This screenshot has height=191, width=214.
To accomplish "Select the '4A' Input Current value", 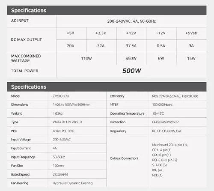I will click(55, 148).
